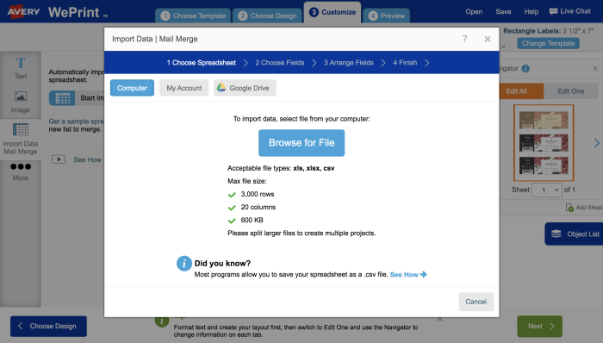Go to step 1 Choose Spreadsheet
Image resolution: width=603 pixels, height=343 pixels.
pos(201,63)
